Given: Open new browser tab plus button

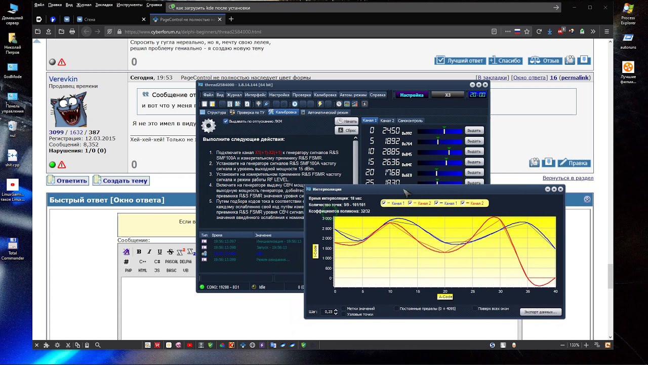Looking at the screenshot, I should tap(231, 19).
